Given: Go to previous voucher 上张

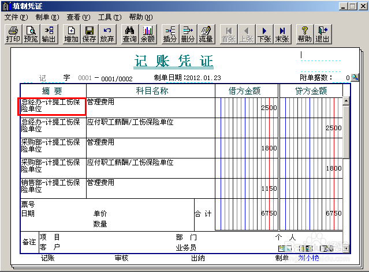Looking at the screenshot, I should pos(247,35).
